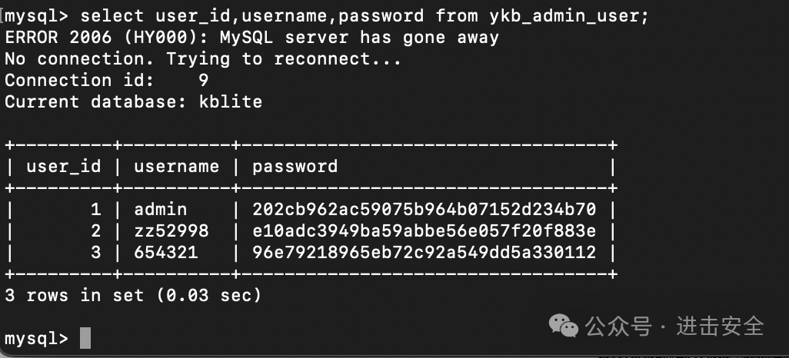The width and height of the screenshot is (789, 358).
Task: Click the hash starting with e10adc3949
Action: tap(424, 230)
